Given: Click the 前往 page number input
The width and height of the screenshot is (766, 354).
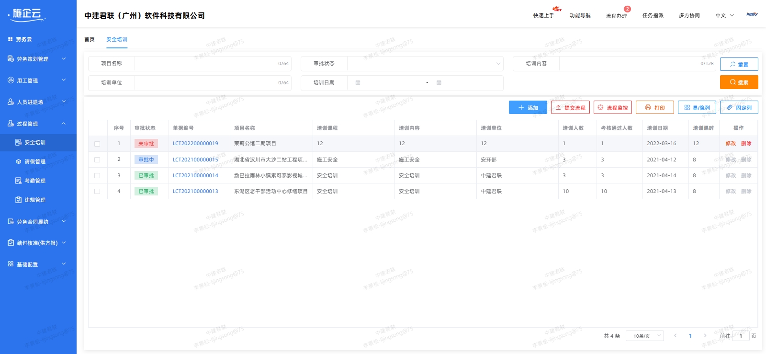Looking at the screenshot, I should (x=741, y=336).
